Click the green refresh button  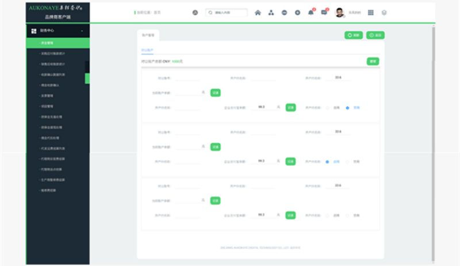354,35
